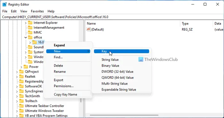
Task: Expand the Ultimate Windows Tweaker node arrow
Action: pyautogui.click(x=17, y=111)
